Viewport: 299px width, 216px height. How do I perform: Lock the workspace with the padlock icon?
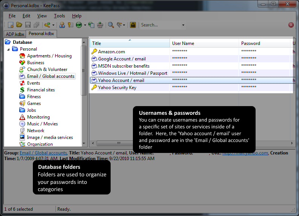pyautogui.click(x=133, y=25)
